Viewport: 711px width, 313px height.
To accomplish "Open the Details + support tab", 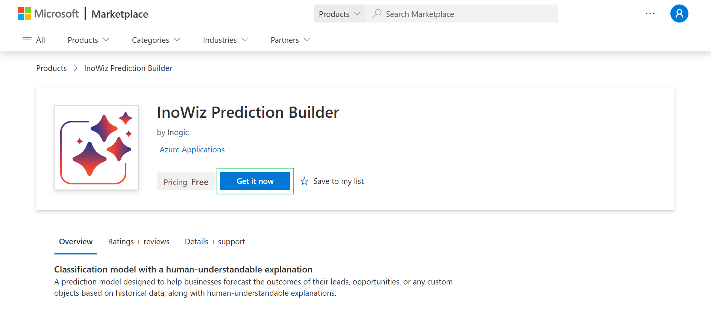I will point(215,242).
